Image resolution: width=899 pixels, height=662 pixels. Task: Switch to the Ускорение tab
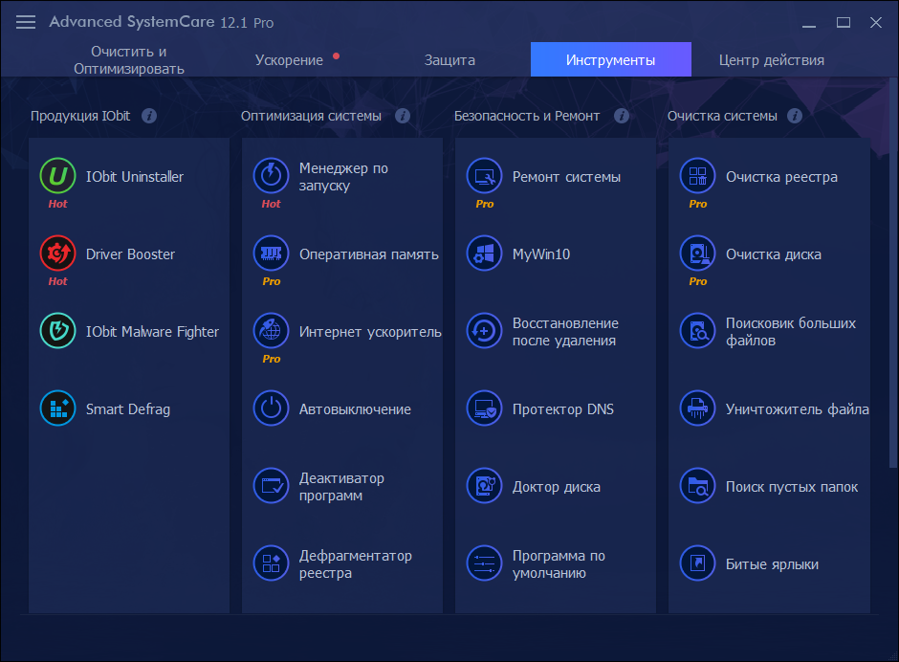290,59
